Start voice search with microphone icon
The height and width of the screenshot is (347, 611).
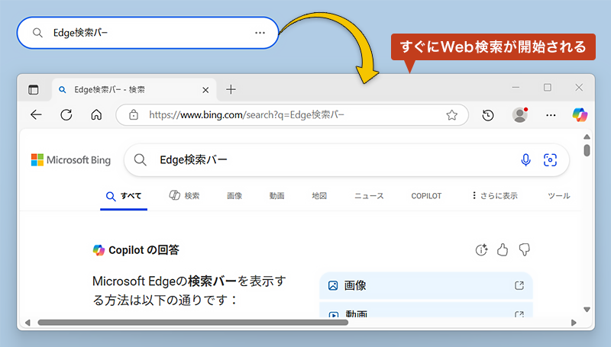[x=525, y=160]
